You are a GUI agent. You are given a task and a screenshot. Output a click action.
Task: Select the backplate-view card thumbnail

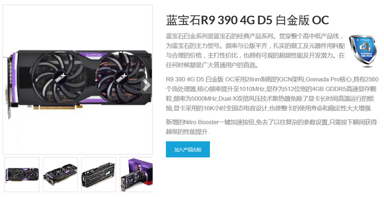click(99, 174)
